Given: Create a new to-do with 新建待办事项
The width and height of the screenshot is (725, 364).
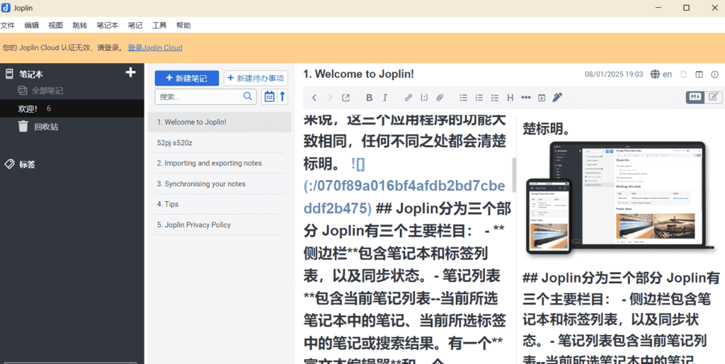Looking at the screenshot, I should pos(256,78).
